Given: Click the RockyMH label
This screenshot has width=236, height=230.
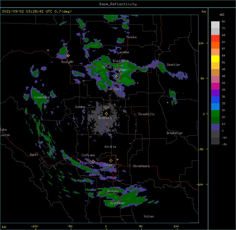Looking at the screenshot, I should (x=67, y=62).
